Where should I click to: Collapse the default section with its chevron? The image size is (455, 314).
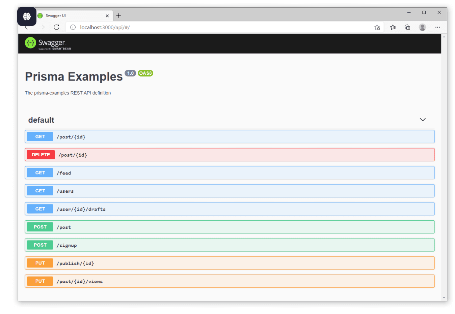[423, 120]
